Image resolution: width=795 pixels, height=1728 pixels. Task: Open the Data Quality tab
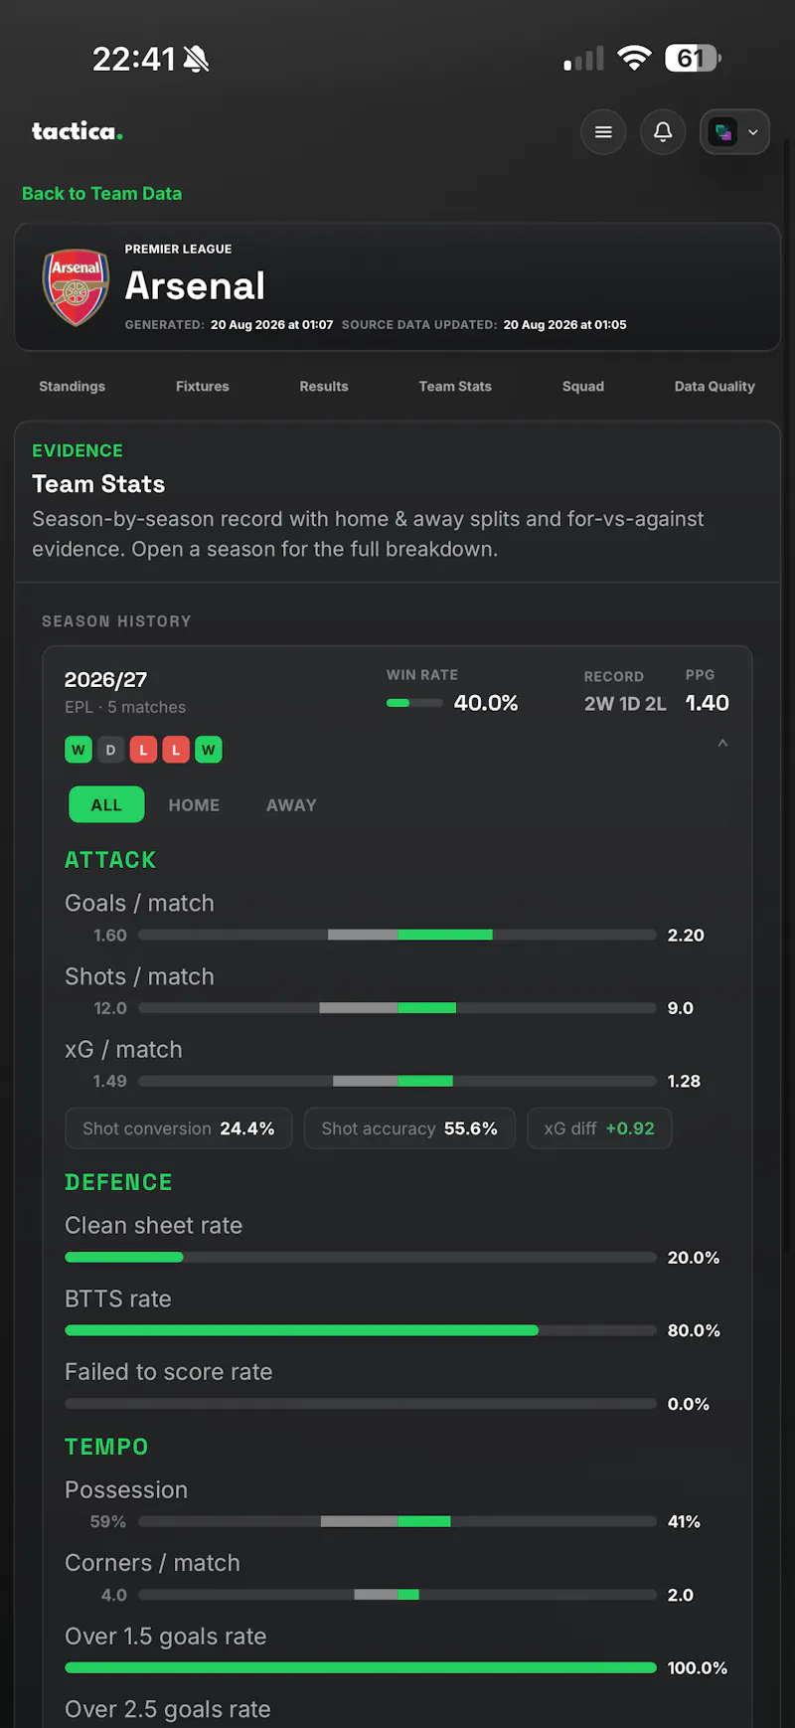click(x=715, y=386)
